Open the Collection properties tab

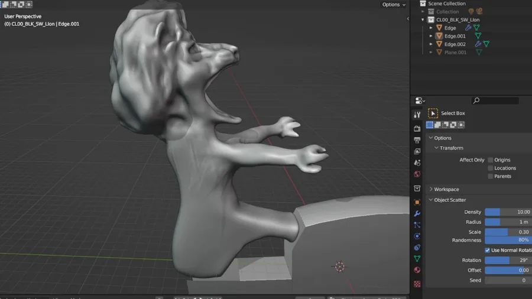pyautogui.click(x=417, y=188)
